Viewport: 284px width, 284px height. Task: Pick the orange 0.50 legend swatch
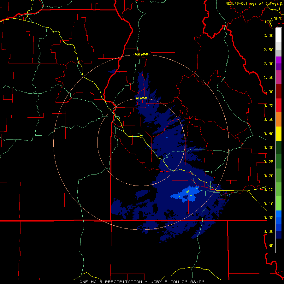click(279, 120)
